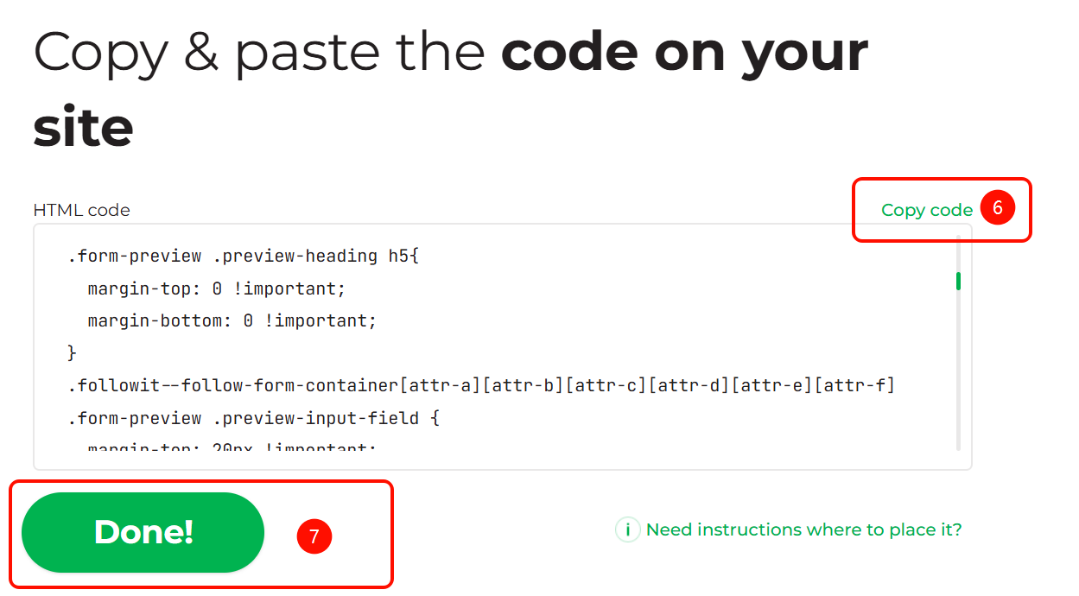
Task: Click the grey scrollbar track below the thumb
Action: coord(958,371)
